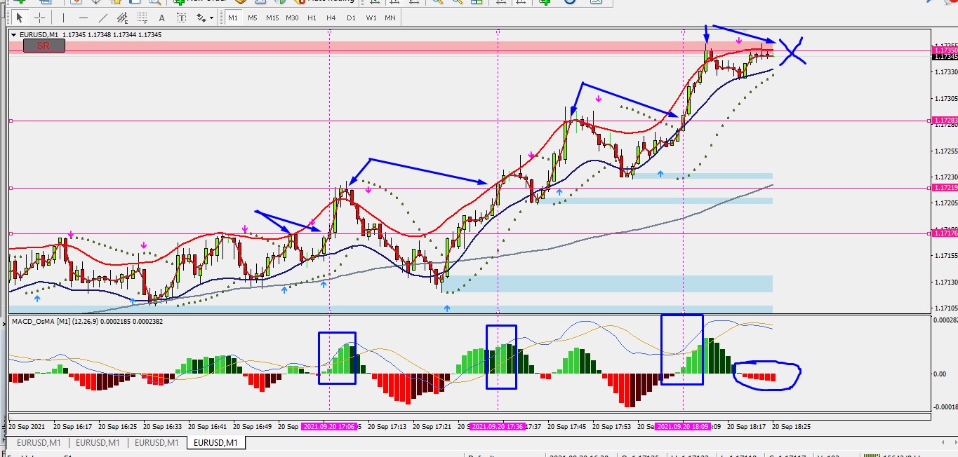Click the SR button on the chart
The image size is (958, 457).
pos(44,46)
